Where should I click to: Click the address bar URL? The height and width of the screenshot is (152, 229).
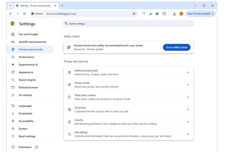[61, 14]
